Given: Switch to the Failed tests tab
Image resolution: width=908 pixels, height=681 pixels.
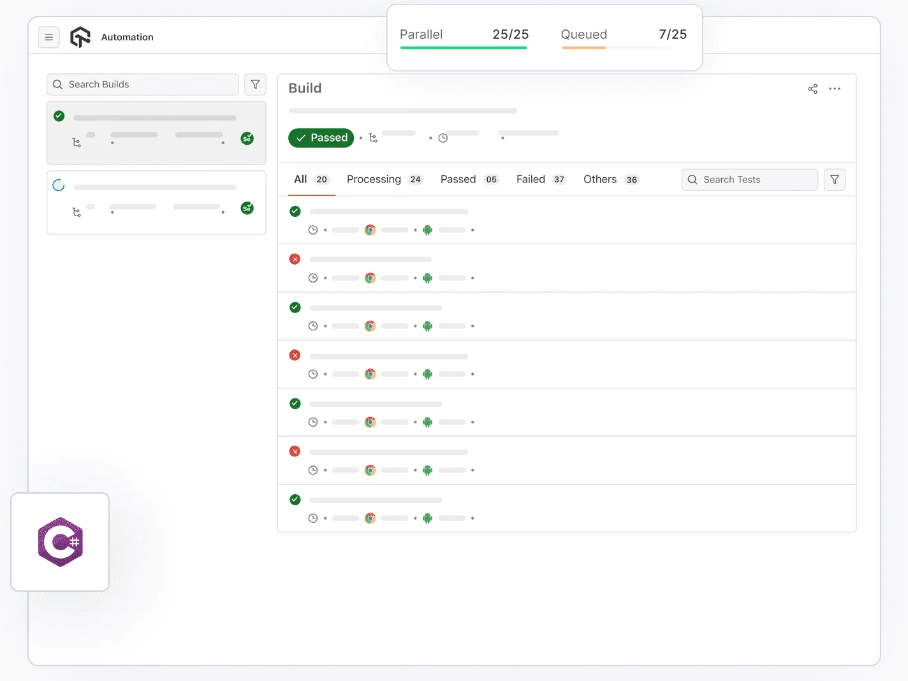Looking at the screenshot, I should point(531,179).
